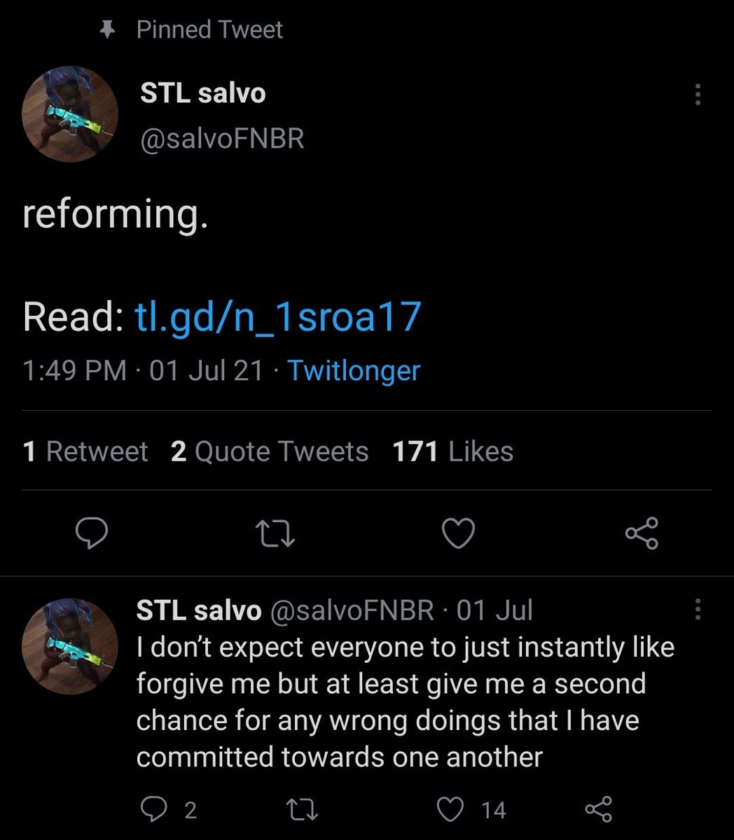Open STL salvo's avatar on reply tweet

(70, 647)
